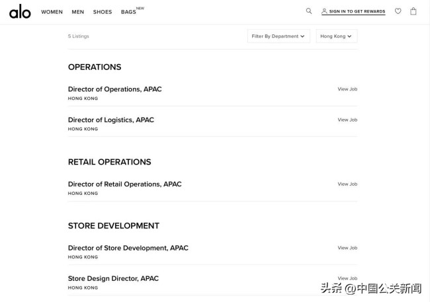Select BAGS in navigation

pyautogui.click(x=129, y=12)
